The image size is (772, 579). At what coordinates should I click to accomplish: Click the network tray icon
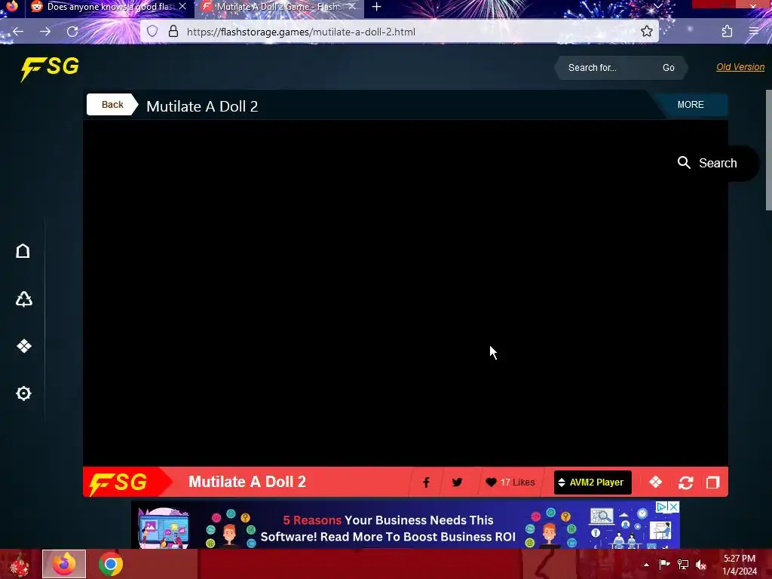click(683, 565)
